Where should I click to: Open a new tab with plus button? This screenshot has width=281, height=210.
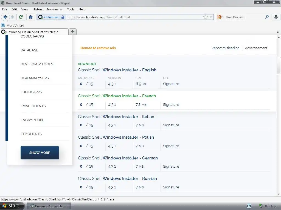tap(72, 32)
